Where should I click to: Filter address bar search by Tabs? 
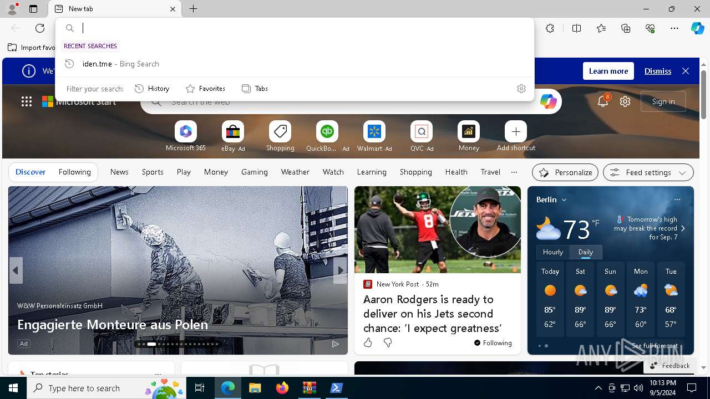click(x=255, y=89)
